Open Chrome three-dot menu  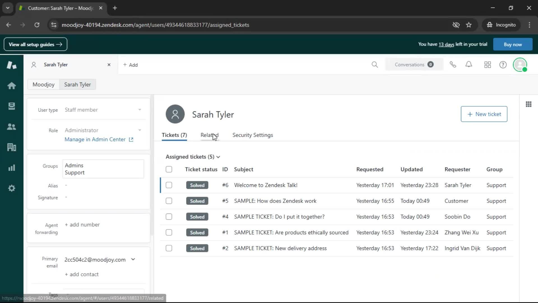pyautogui.click(x=529, y=25)
